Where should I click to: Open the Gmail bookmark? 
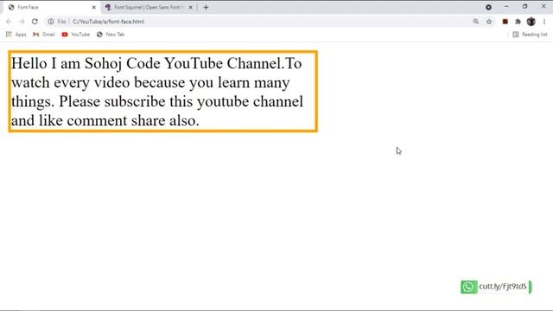44,35
